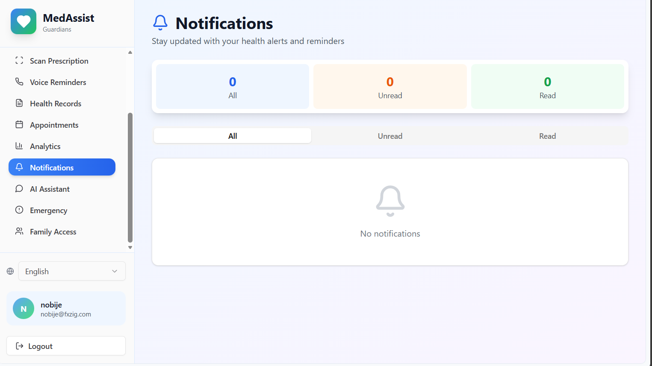Click the MedAssist heart logo icon

pyautogui.click(x=24, y=21)
